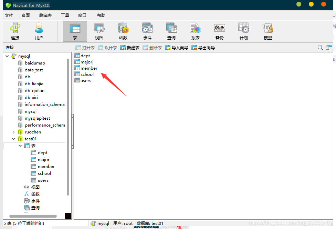Click the mysql icon in the status bar

(93, 223)
